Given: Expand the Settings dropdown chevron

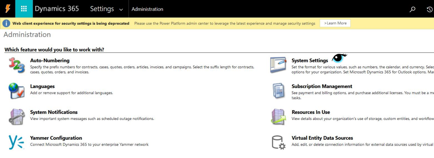Looking at the screenshot, I should [x=121, y=10].
